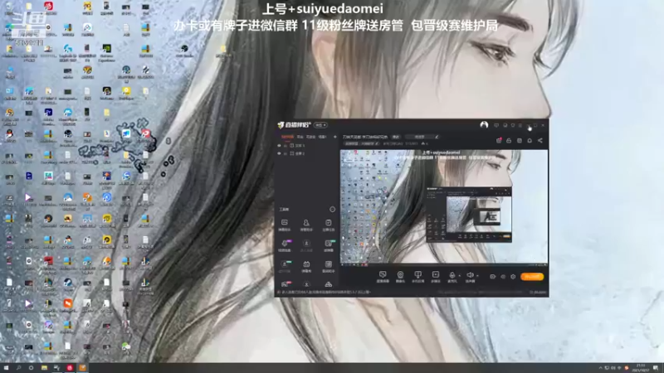This screenshot has height=373, width=664.
Task: Expand the arrow next to the microphone icon
Action: 460,276
